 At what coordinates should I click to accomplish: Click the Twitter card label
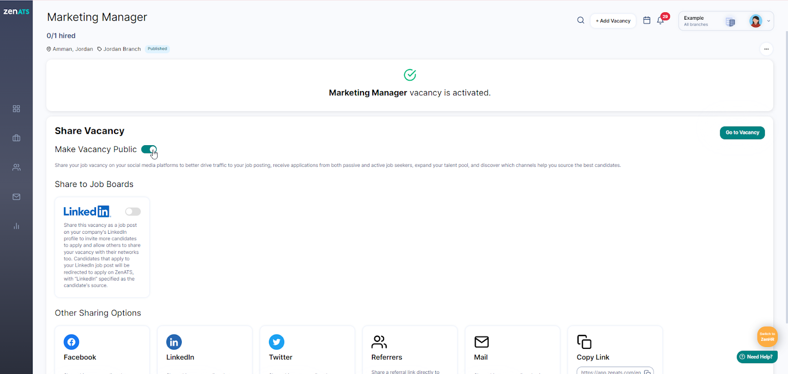[281, 357]
